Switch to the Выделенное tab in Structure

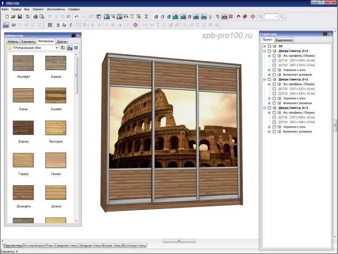pyautogui.click(x=284, y=40)
